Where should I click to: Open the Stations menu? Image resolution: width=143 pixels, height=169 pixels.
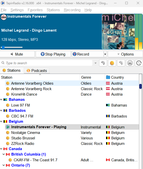point(53,10)
